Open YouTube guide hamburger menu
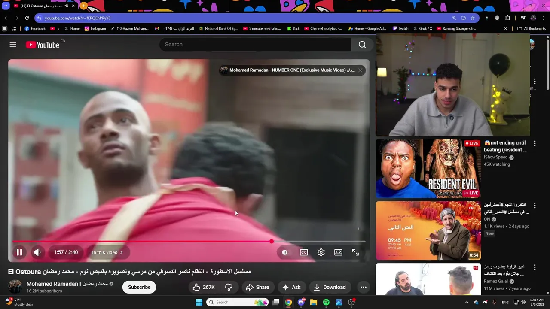Viewport: 550px width, 309px height. click(13, 45)
